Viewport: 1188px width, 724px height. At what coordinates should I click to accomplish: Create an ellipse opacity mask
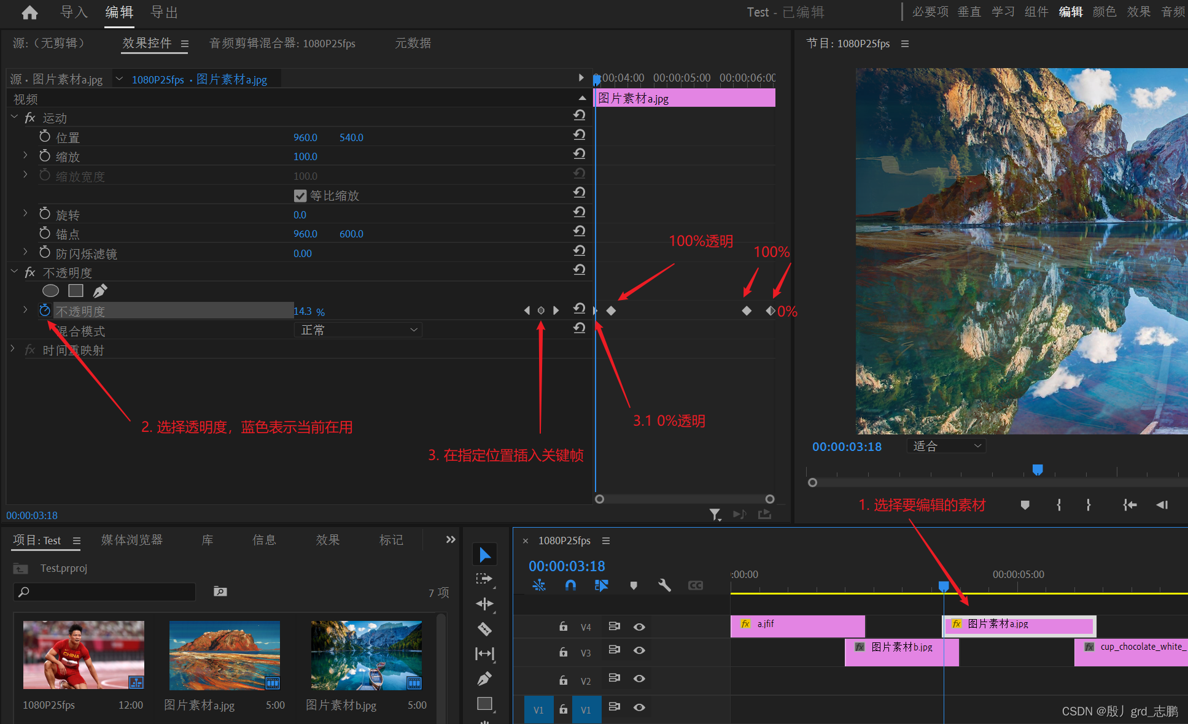click(x=50, y=291)
